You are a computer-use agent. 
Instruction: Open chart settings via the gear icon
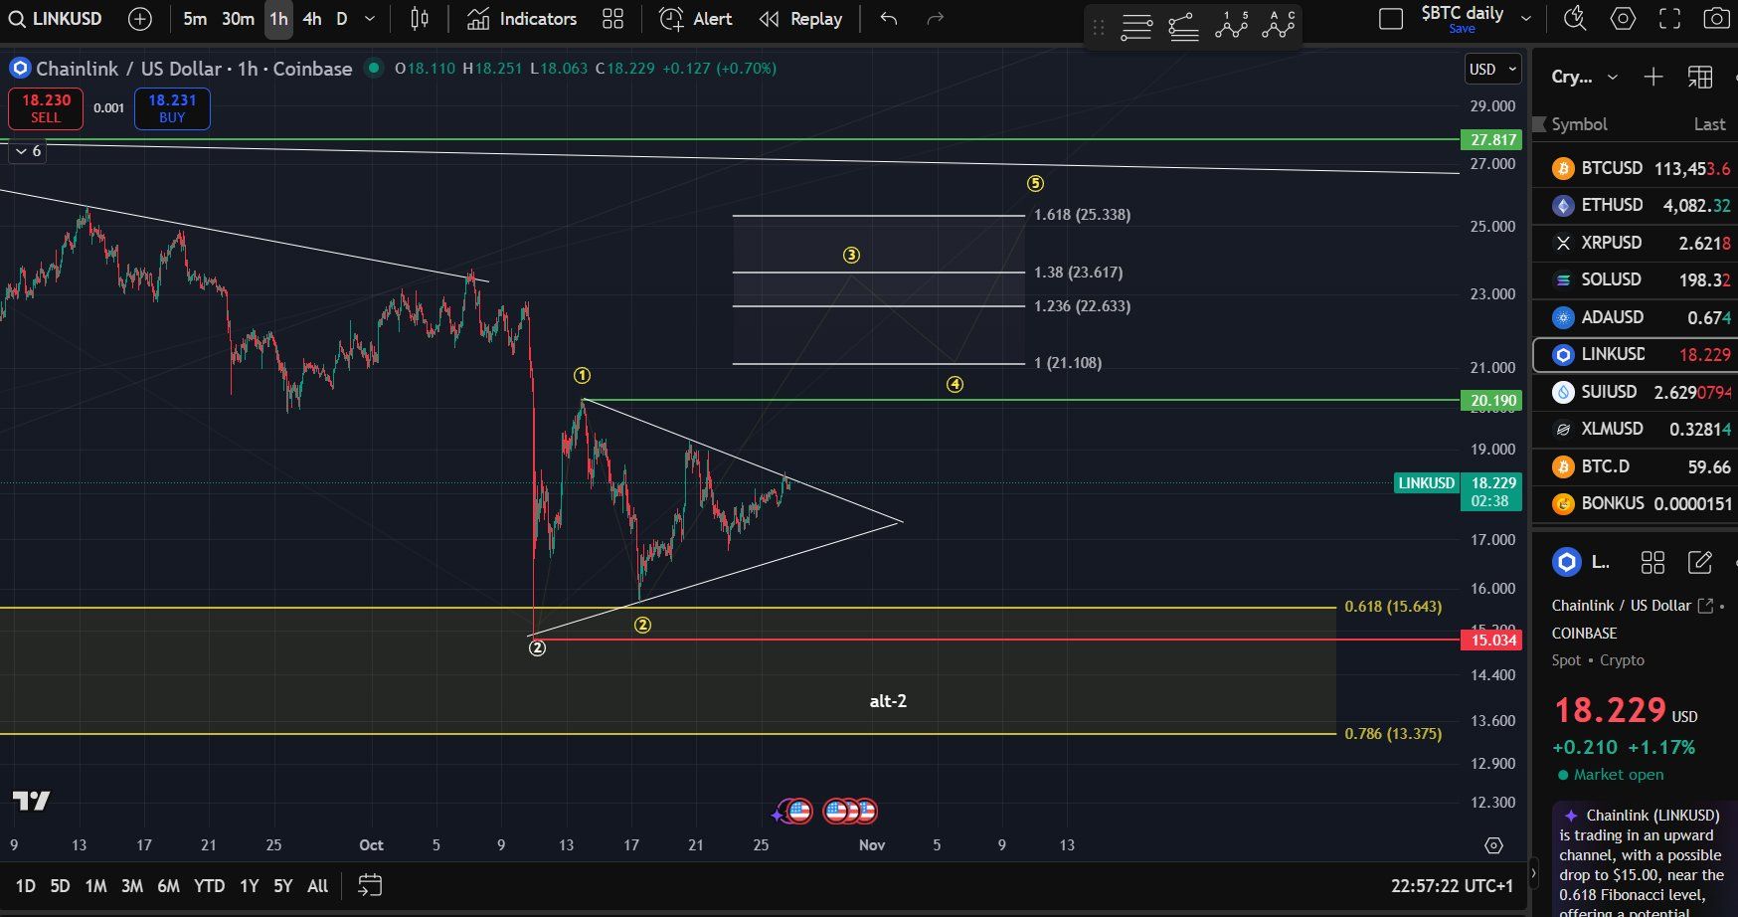[1623, 18]
